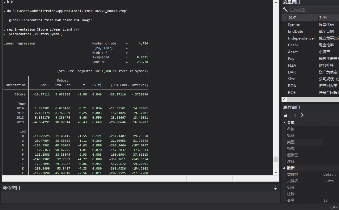Click the CAP indicator in status bar

point(334,207)
